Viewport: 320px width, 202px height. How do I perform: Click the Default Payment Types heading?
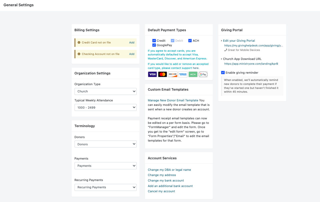pyautogui.click(x=167, y=30)
